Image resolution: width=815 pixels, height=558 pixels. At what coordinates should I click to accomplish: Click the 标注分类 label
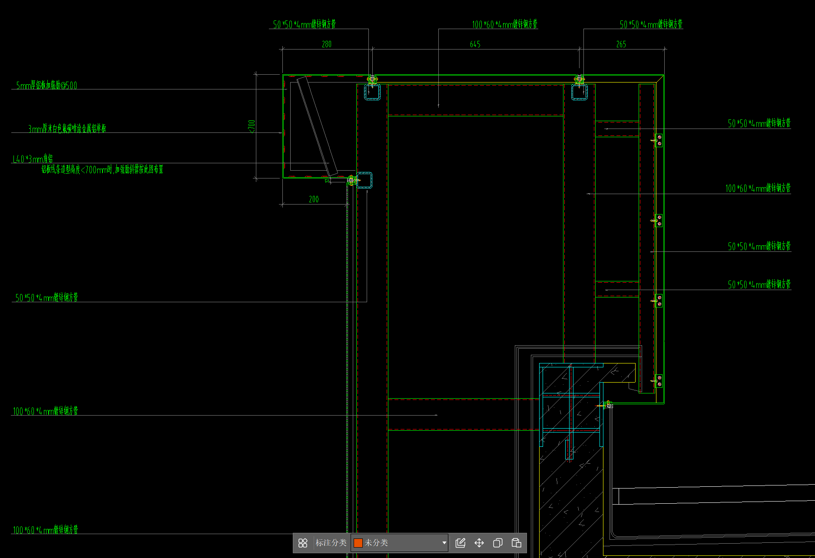click(331, 543)
